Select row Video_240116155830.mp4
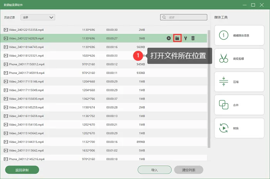This screenshot has width=270, height=179. 104,99
